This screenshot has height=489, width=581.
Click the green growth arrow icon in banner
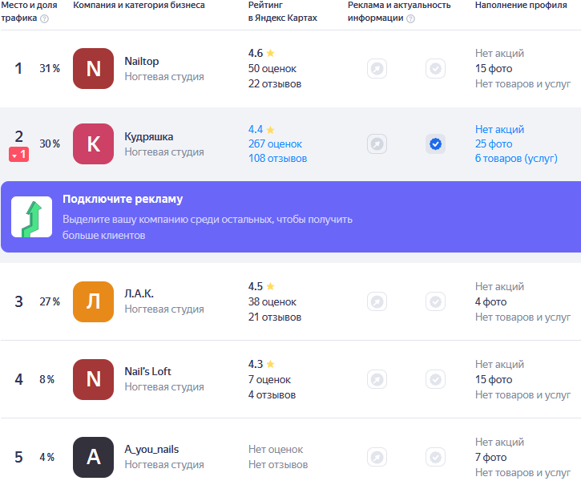(31, 217)
